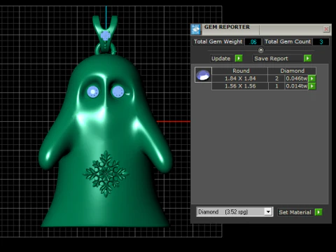Click the Diamond column header
This screenshot has width=336, height=252.
click(292, 71)
